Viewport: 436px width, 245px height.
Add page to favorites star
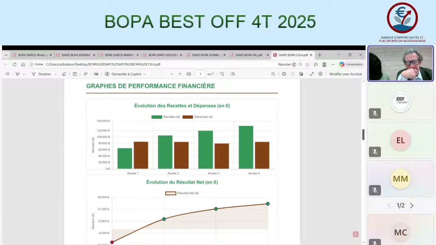point(307,64)
